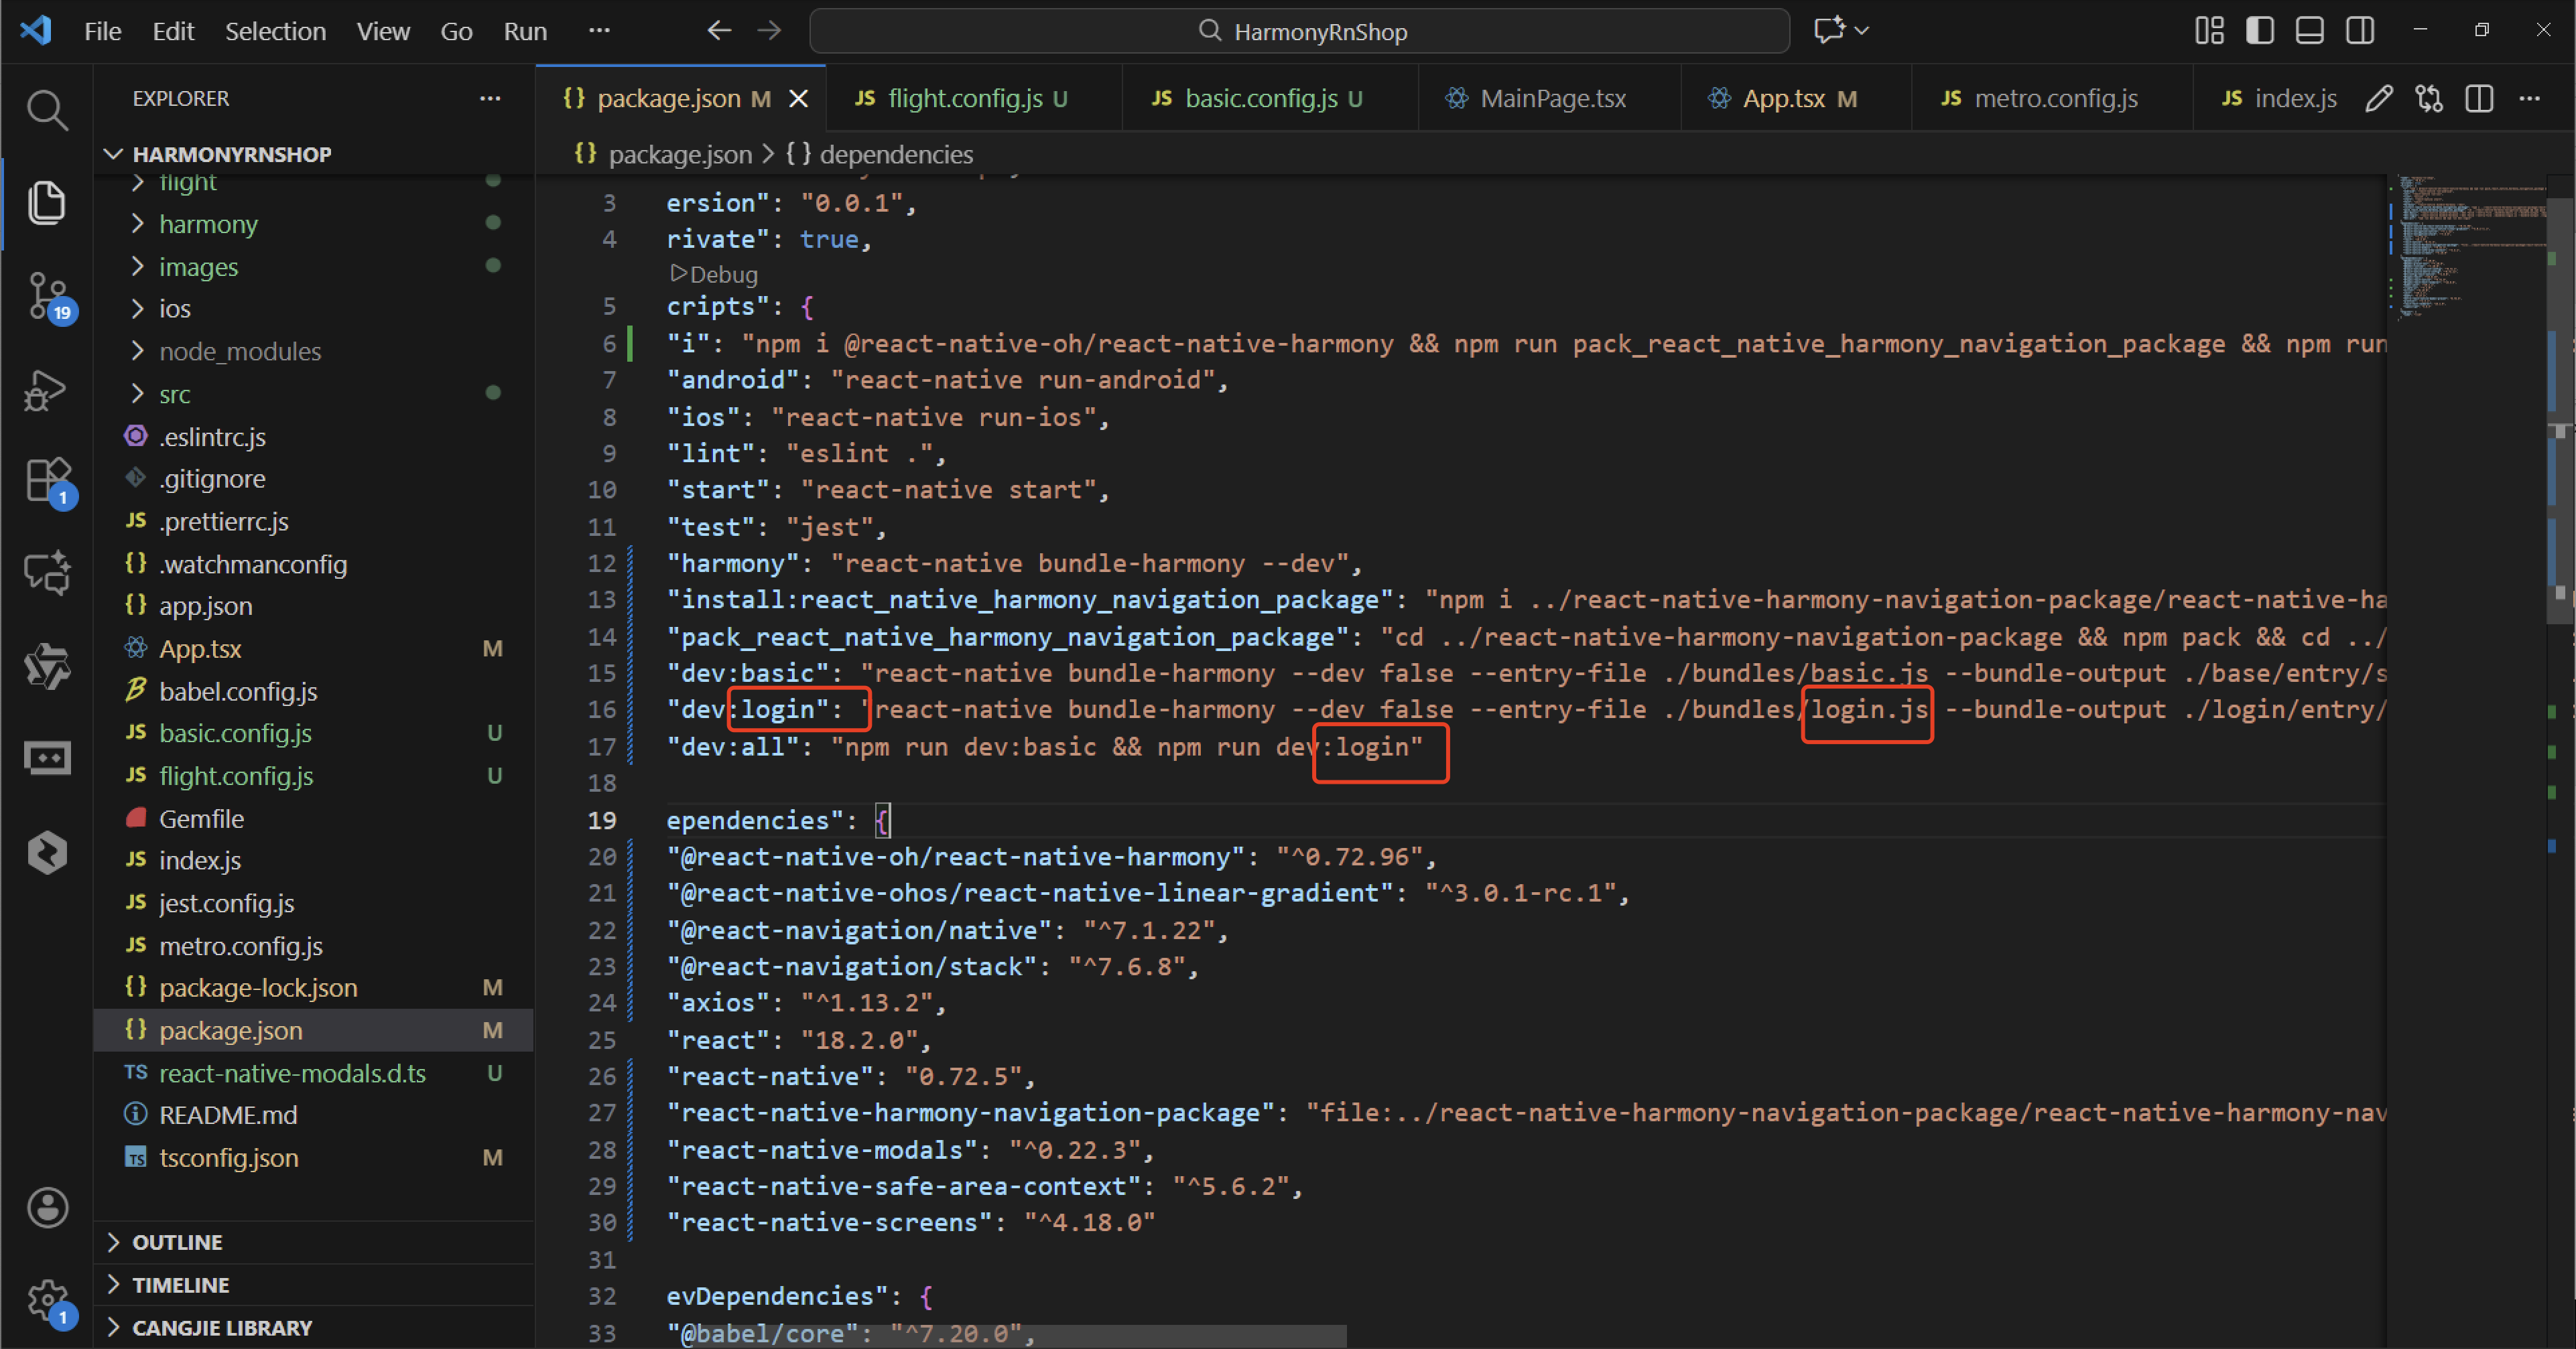Open the Run menu
Viewport: 2576px width, 1349px height.
[x=525, y=31]
